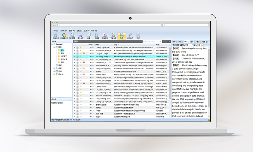Toggle the star on the Zhang, Xuyun row
Viewport: 253px width, 152px height.
tap(80, 47)
